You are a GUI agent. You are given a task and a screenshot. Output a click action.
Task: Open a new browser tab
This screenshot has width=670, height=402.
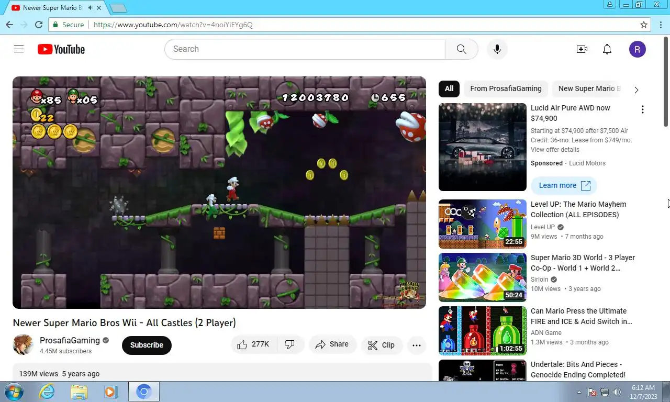(118, 8)
